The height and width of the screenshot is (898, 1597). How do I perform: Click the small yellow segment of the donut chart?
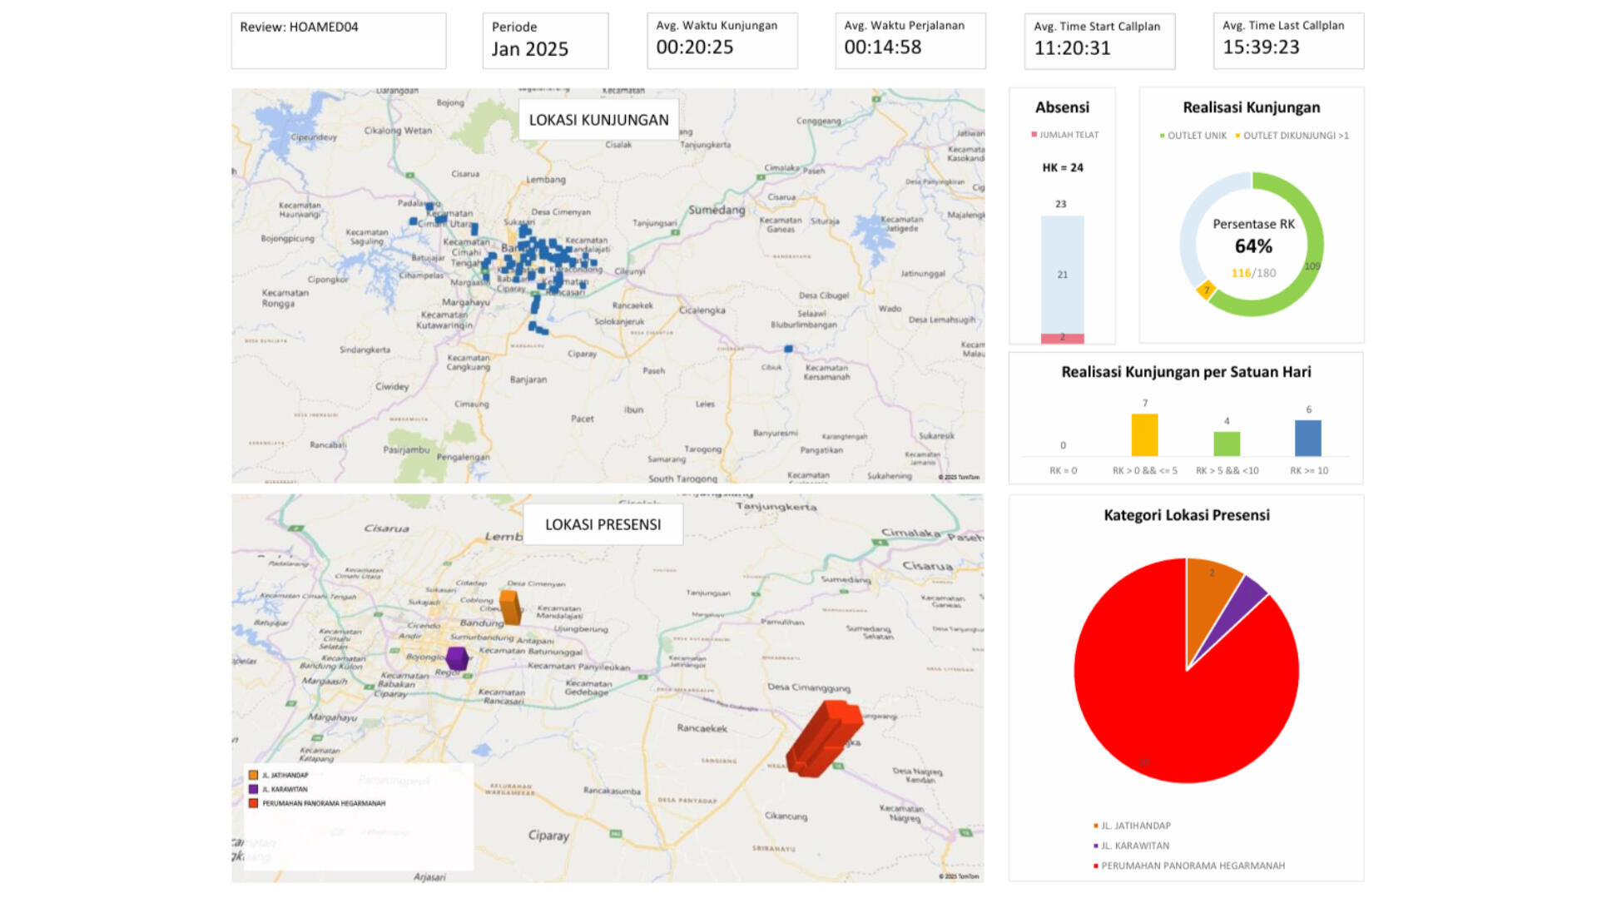(1206, 290)
